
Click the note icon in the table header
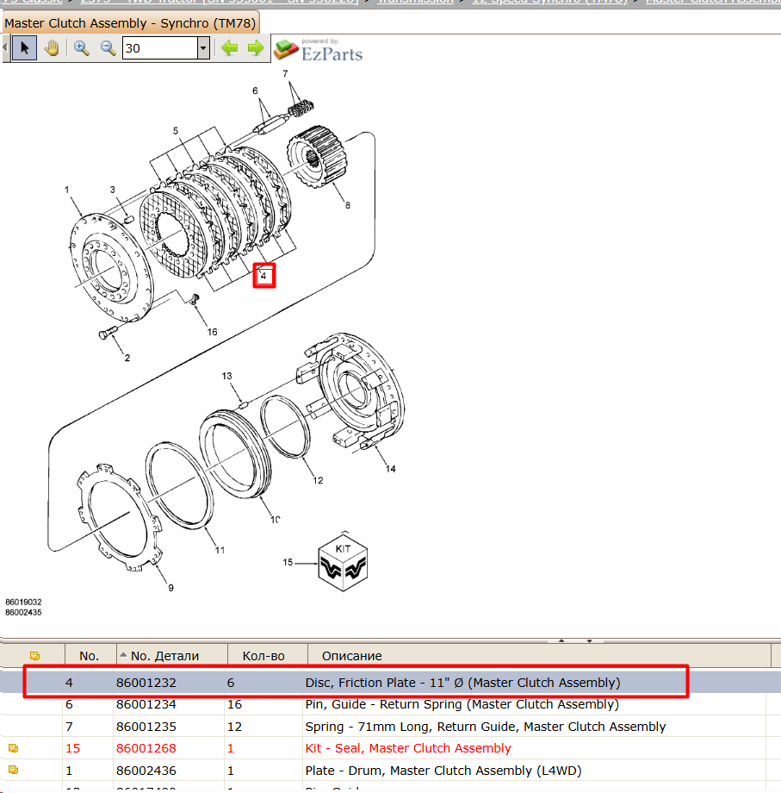tap(34, 656)
